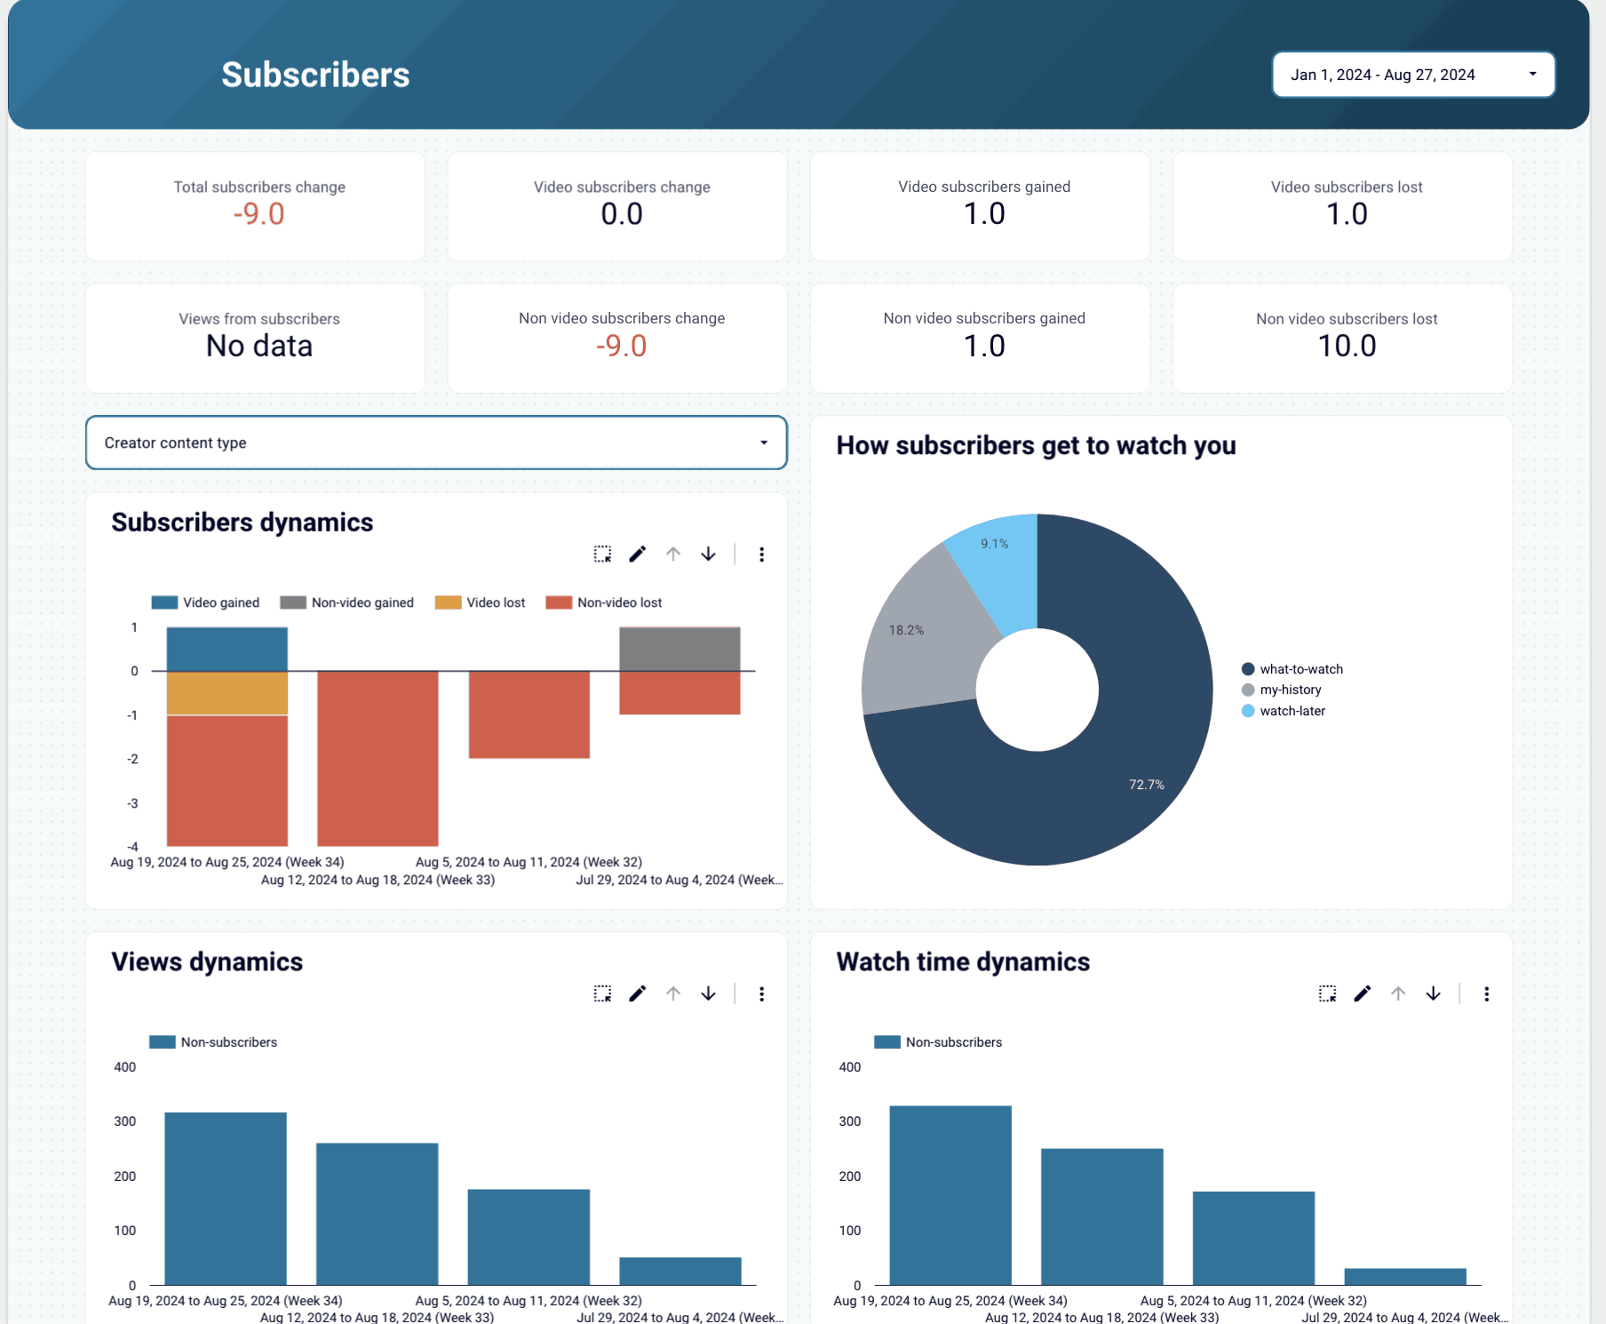Expand the Creator content type filter
Viewport: 1606px width, 1324px height.
[436, 442]
